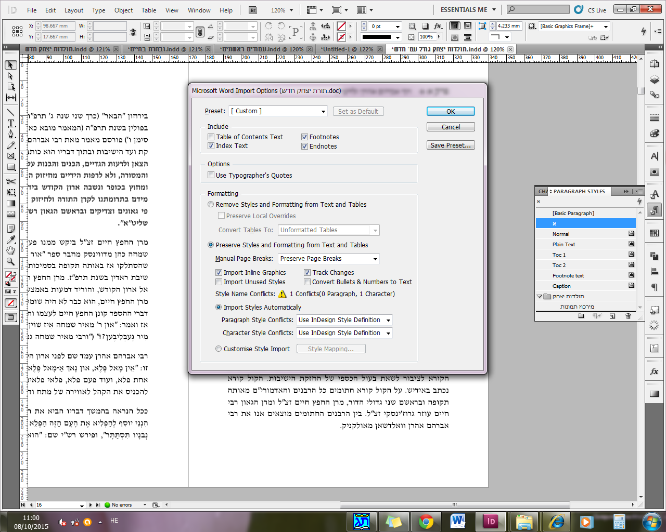Expand the Preset dropdown

pyautogui.click(x=278, y=111)
